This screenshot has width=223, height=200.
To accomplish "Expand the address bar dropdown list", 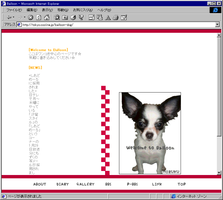I will tap(217, 24).
